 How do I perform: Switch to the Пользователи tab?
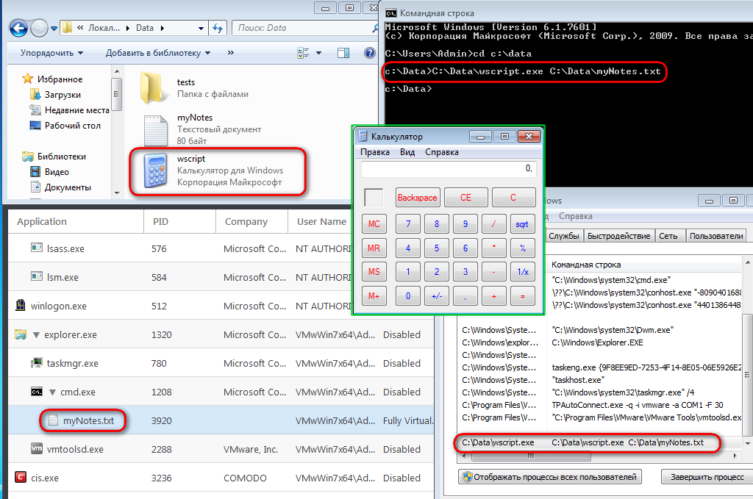[716, 236]
